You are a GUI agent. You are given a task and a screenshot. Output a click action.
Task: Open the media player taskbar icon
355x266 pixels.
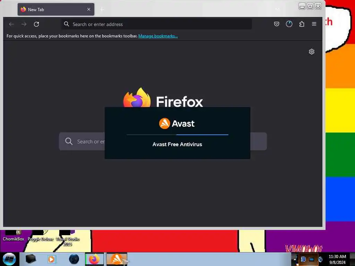click(51, 259)
